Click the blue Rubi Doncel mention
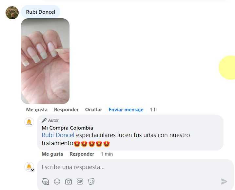Viewport: 235px width, 190px height. (58, 135)
